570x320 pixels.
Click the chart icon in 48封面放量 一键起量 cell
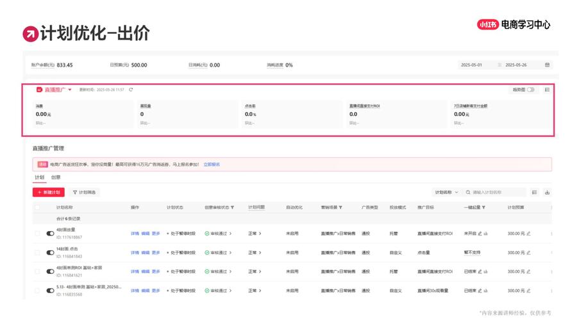click(x=486, y=234)
